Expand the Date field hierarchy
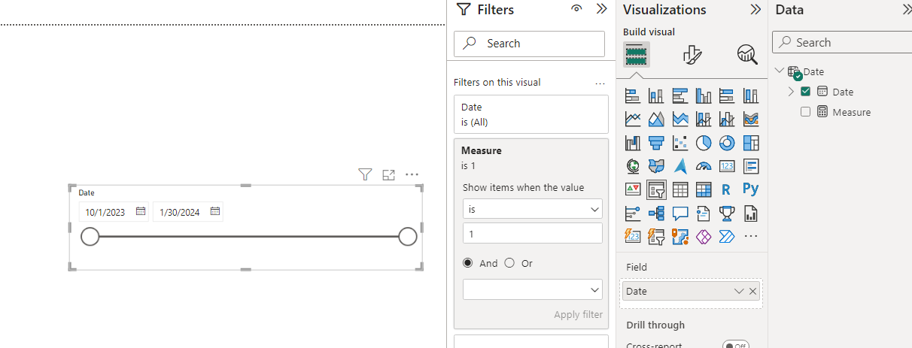 pos(791,92)
